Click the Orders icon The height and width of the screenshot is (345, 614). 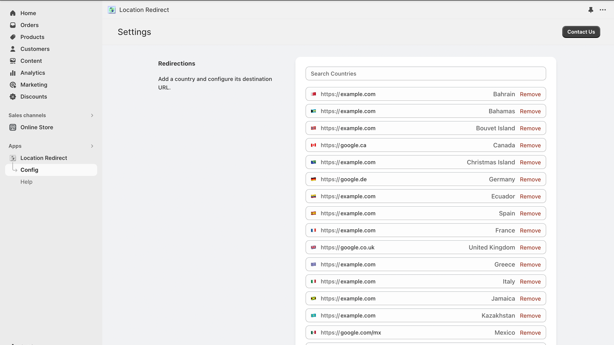(13, 25)
